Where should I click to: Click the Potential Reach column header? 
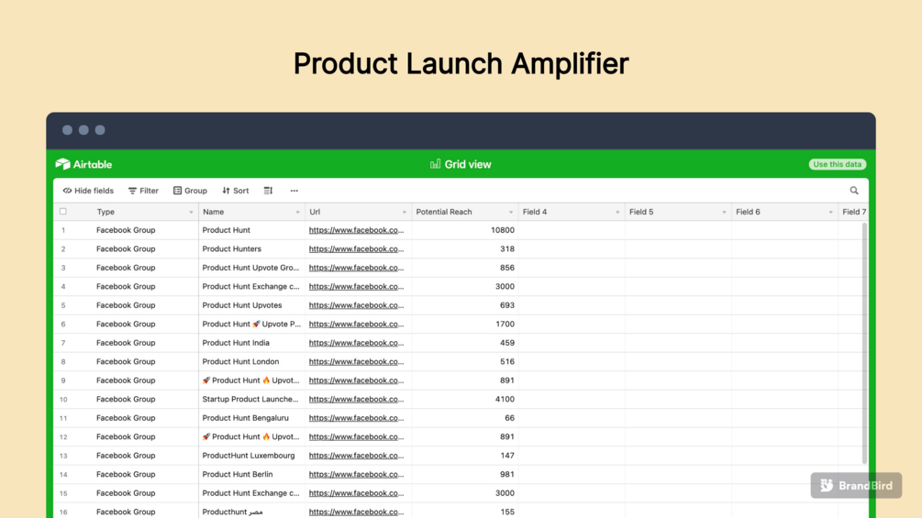click(464, 212)
